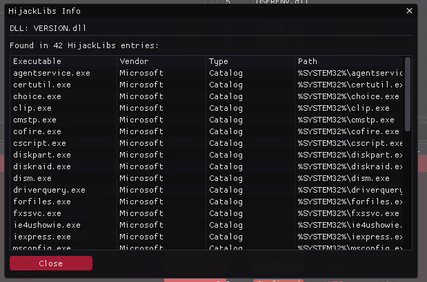Click the red Close button
Image resolution: width=427 pixels, height=282 pixels.
(51, 263)
